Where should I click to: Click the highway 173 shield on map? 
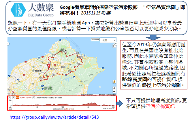click(54, 56)
